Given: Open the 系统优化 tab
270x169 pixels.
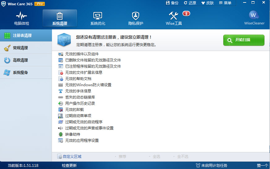Looking at the screenshot, I should 98,18.
